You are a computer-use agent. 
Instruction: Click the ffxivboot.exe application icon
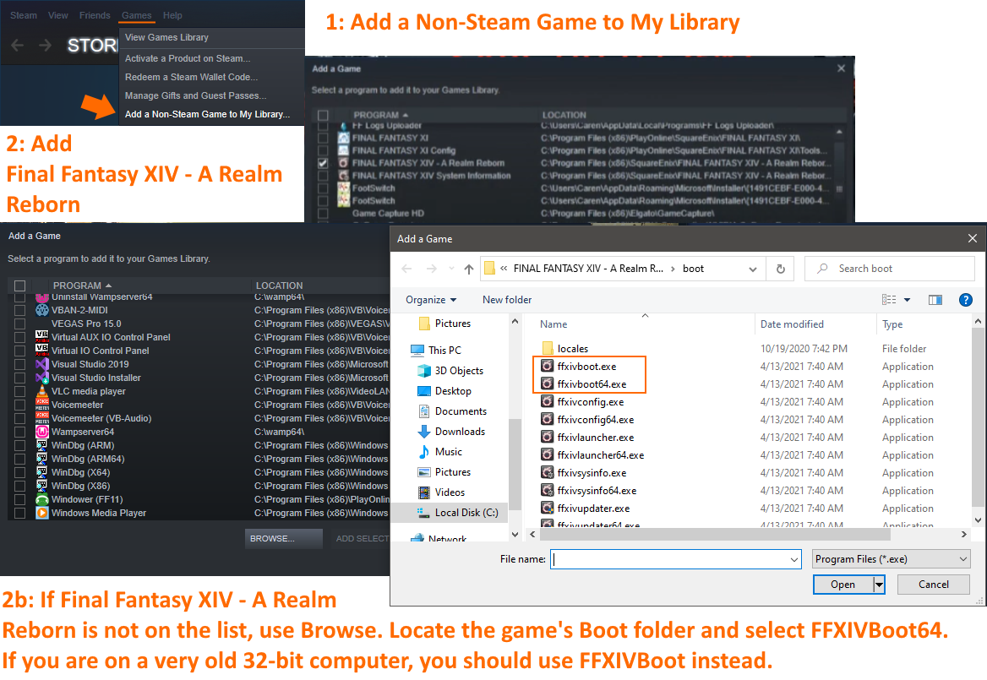coord(548,366)
